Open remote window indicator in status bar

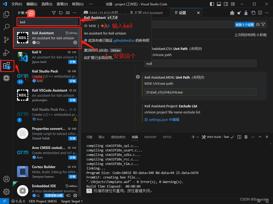(x=5, y=201)
